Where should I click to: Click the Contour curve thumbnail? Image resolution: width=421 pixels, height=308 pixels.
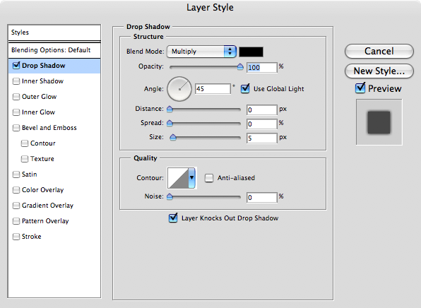coord(178,178)
